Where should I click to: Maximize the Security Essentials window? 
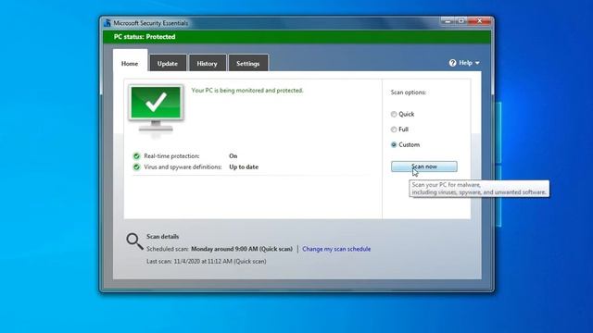pos(461,21)
